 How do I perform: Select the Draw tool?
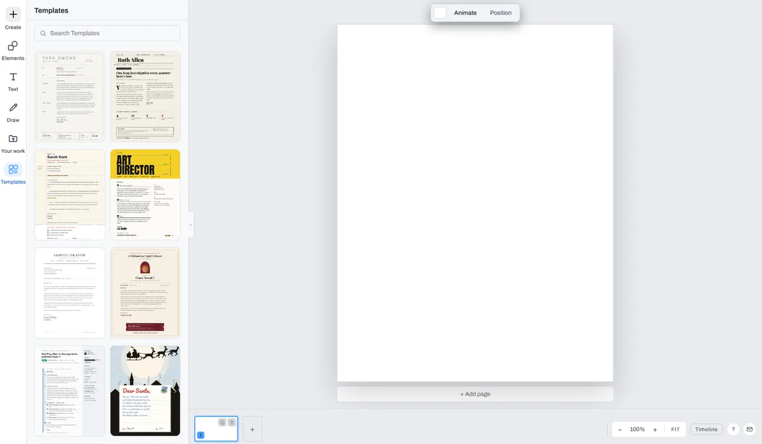coord(13,112)
